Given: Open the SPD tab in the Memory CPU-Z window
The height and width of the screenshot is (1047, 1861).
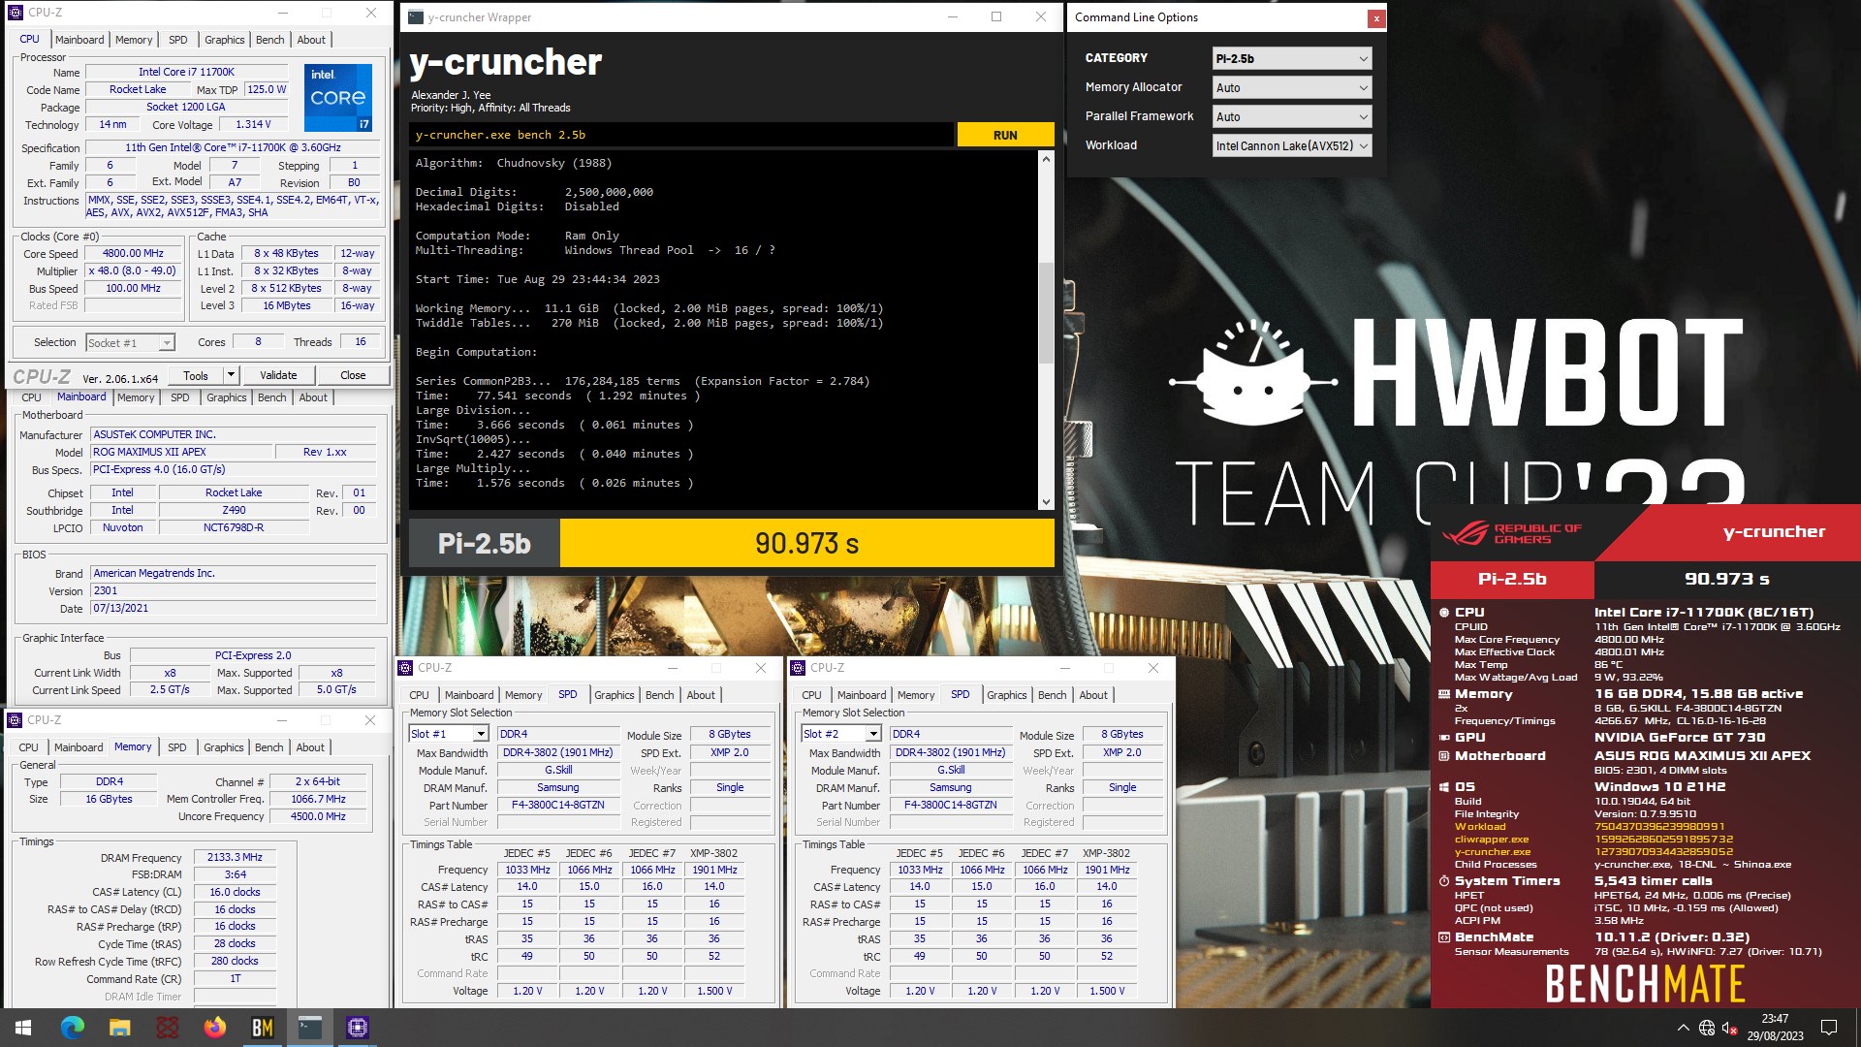Looking at the screenshot, I should 177,747.
